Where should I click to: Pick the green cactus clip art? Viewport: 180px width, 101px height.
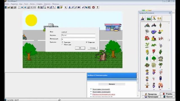point(160,52)
